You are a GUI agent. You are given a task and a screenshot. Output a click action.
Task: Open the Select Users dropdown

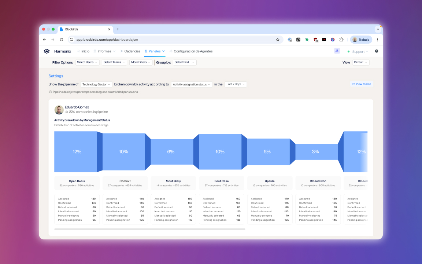coord(87,62)
